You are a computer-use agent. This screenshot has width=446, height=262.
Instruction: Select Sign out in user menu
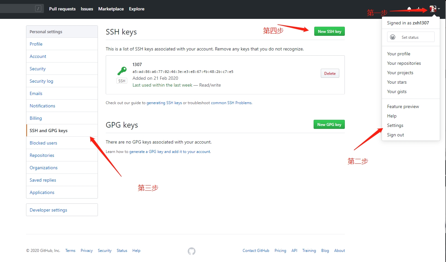click(x=396, y=135)
